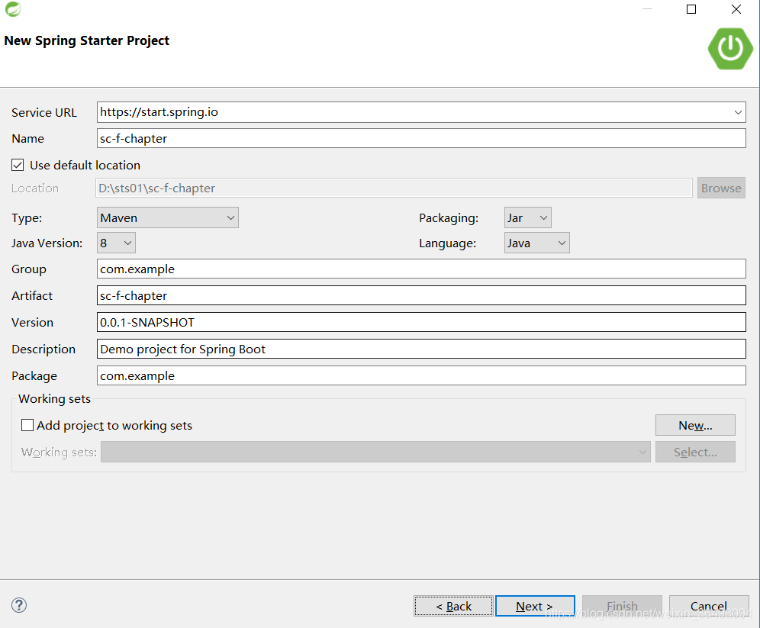This screenshot has height=628, width=760.
Task: Click the Location path field
Action: click(394, 188)
